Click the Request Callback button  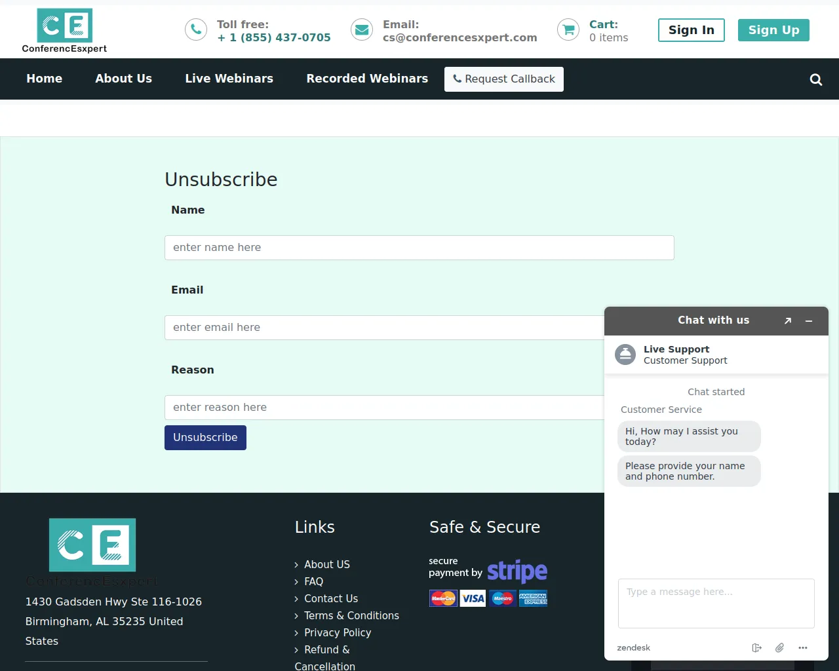503,79
